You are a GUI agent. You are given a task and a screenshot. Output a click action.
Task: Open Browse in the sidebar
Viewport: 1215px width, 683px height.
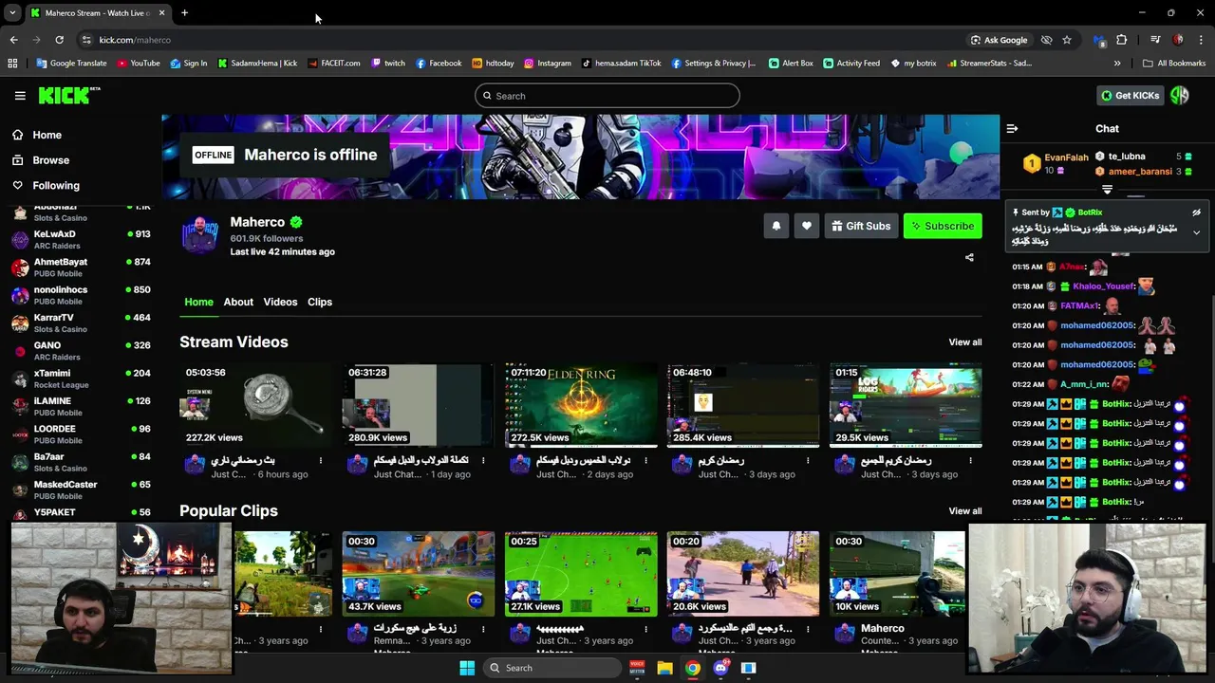pos(50,160)
